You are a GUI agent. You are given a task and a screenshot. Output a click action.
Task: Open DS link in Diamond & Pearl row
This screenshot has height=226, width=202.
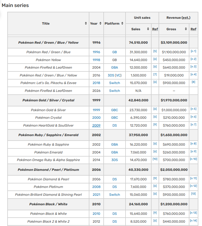tap(115, 179)
